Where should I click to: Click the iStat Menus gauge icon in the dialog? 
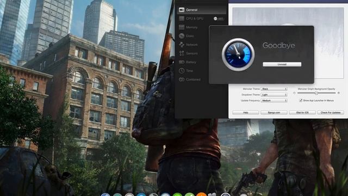238,54
